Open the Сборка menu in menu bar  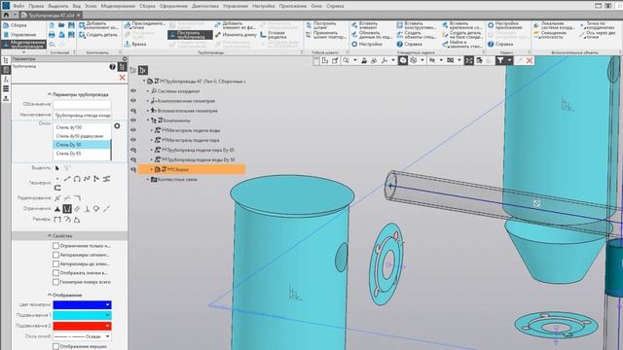coord(147,6)
